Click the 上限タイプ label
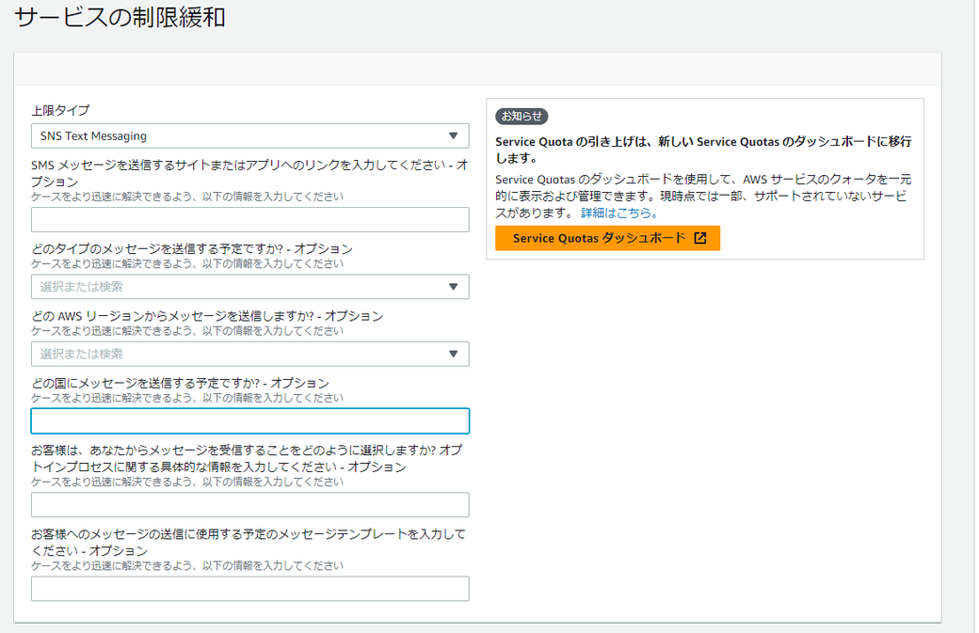The height and width of the screenshot is (633, 979). [x=60, y=110]
